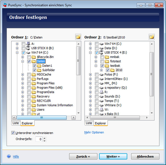Collapse the Win7 64 (C:) node in Ordner 1
Viewport: 166px width, 165px height.
click(17, 53)
